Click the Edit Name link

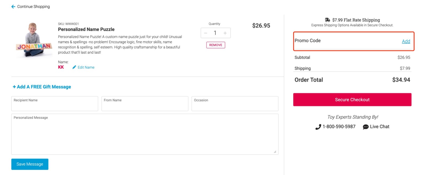pyautogui.click(x=86, y=67)
